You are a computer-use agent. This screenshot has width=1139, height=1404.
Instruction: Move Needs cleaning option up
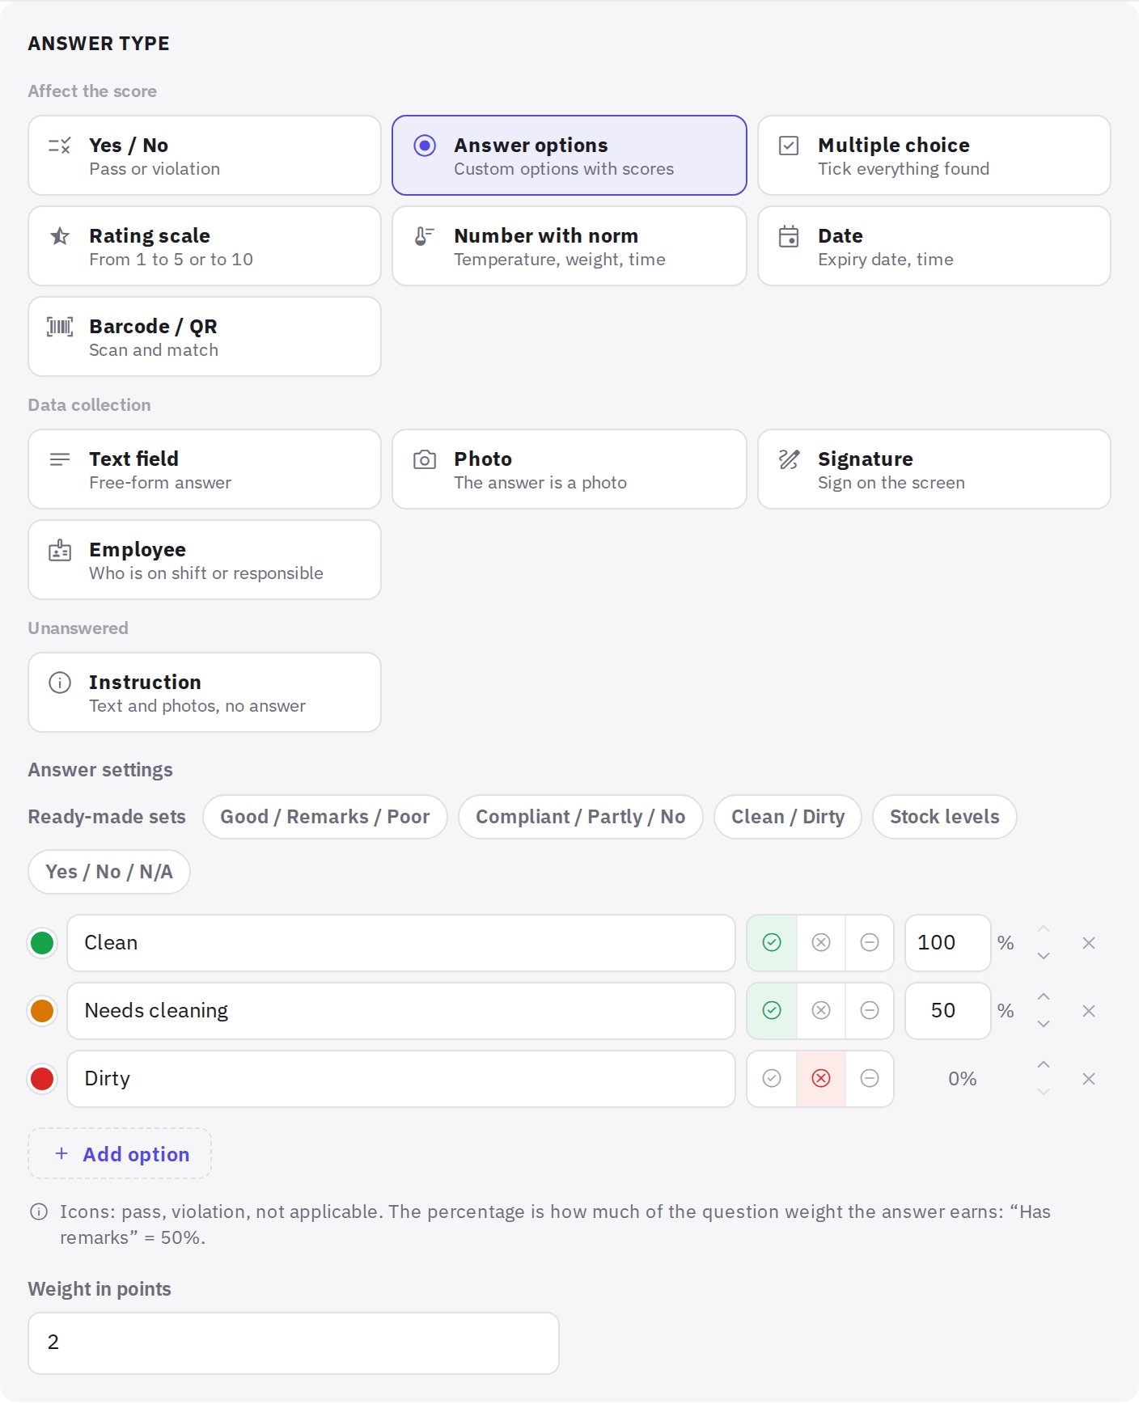coord(1044,997)
